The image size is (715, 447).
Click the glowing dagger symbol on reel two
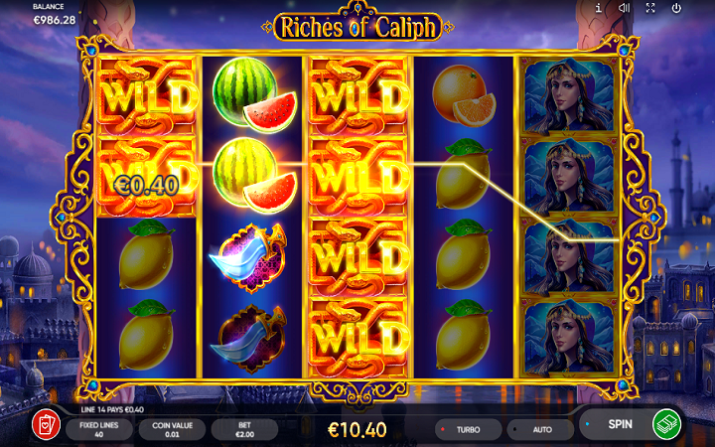(x=248, y=258)
